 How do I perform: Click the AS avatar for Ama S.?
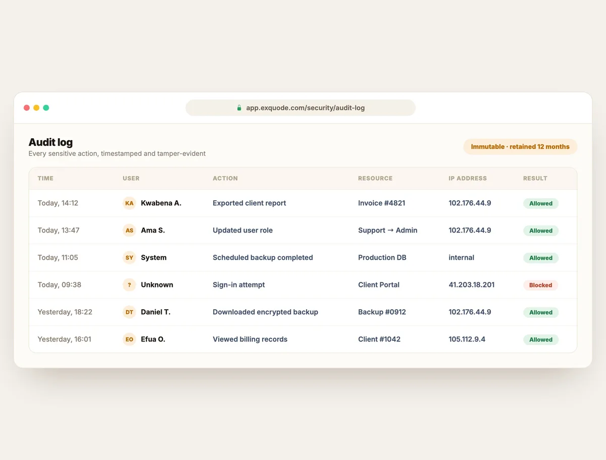[129, 231]
